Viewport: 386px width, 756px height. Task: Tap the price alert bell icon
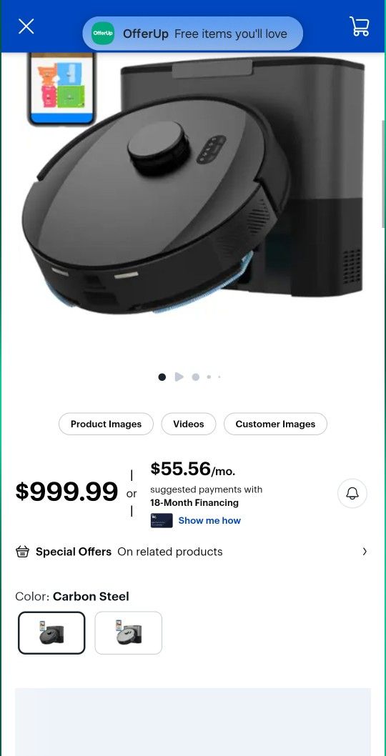[x=352, y=493]
